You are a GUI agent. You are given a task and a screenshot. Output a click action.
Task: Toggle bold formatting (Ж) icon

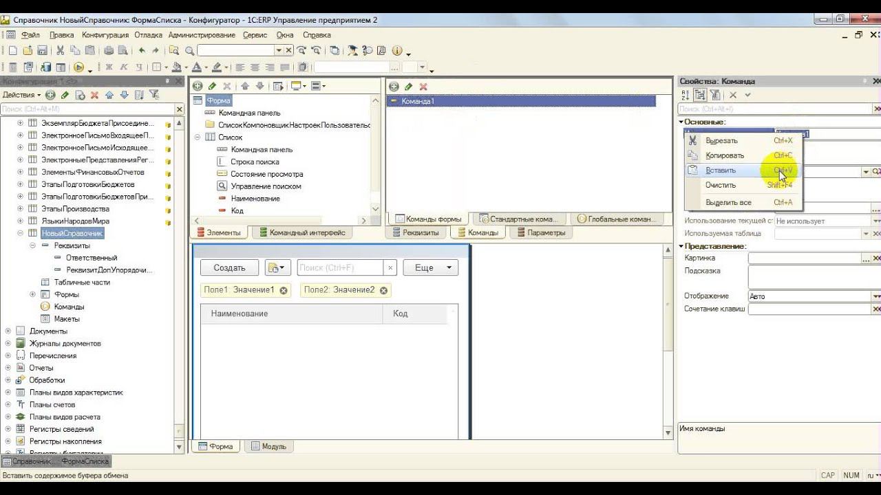coord(108,67)
